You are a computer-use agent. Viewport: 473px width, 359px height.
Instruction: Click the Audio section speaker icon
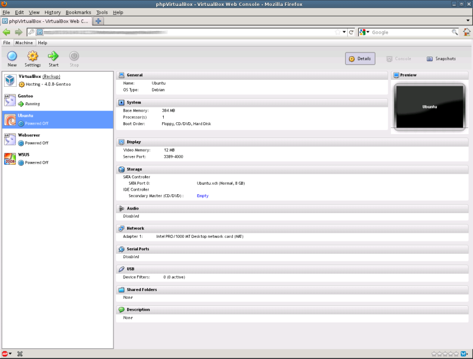121,208
